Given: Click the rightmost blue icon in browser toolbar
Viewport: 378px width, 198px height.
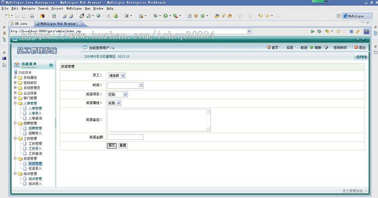Looking at the screenshot, I should point(366,31).
